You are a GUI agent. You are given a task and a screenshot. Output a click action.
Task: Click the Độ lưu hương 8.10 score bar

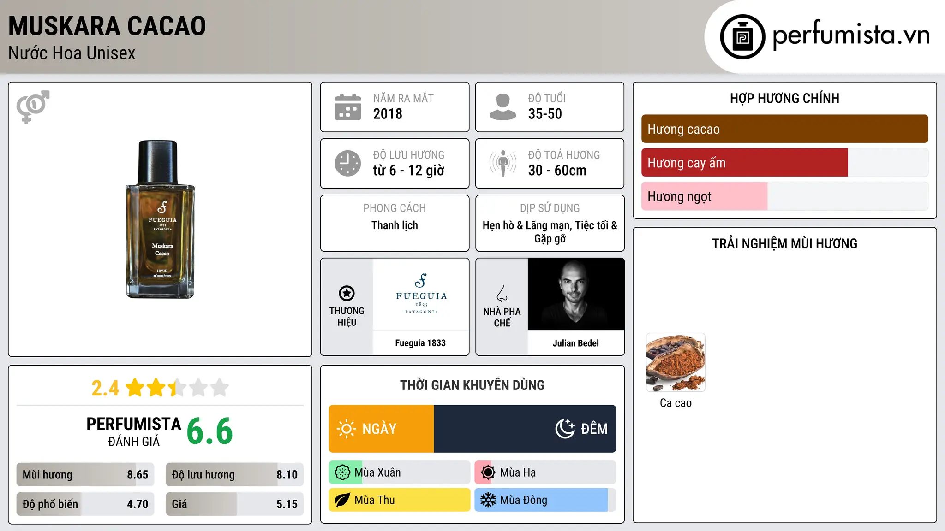234,475
